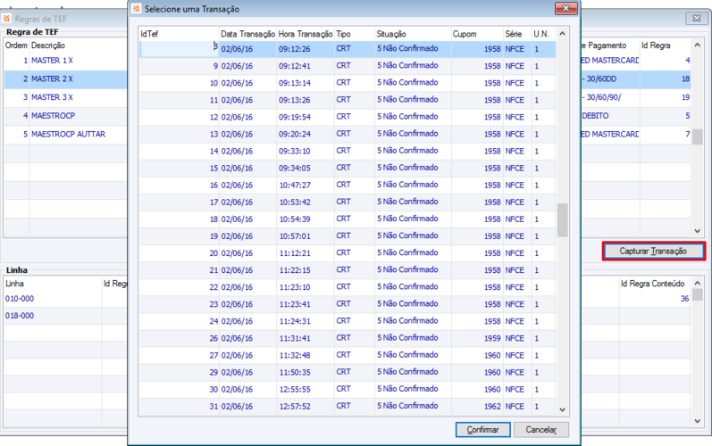The height and width of the screenshot is (446, 712).
Task: Select transaction at 09:20:24
Action: pyautogui.click(x=348, y=134)
